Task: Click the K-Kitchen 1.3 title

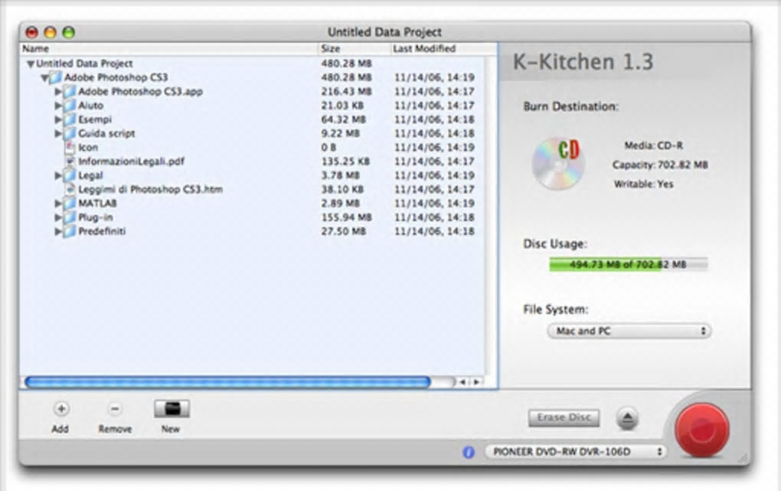Action: pyautogui.click(x=583, y=62)
